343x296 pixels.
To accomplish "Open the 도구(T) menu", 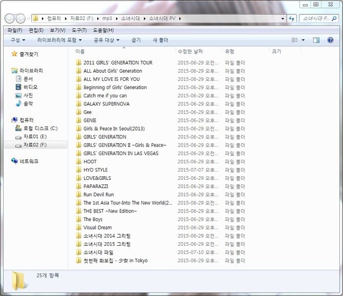I will tap(79, 30).
